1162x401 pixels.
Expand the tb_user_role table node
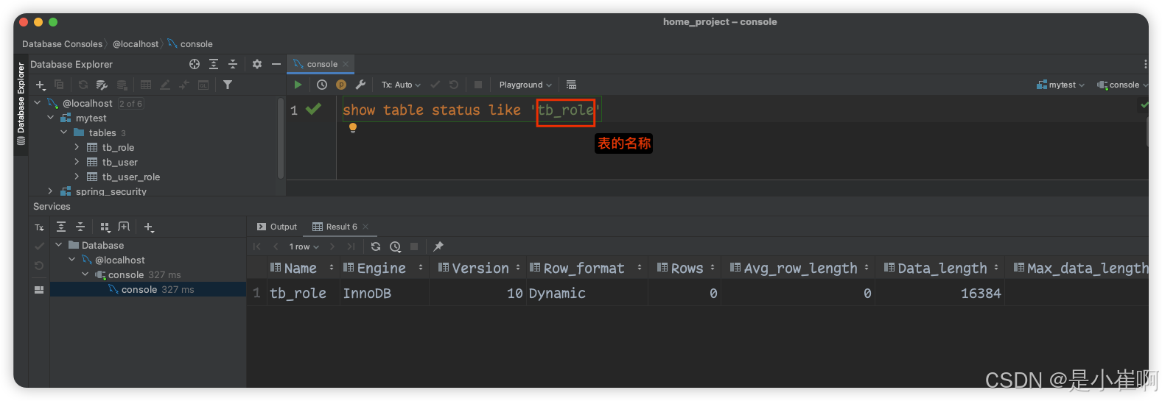pyautogui.click(x=77, y=177)
